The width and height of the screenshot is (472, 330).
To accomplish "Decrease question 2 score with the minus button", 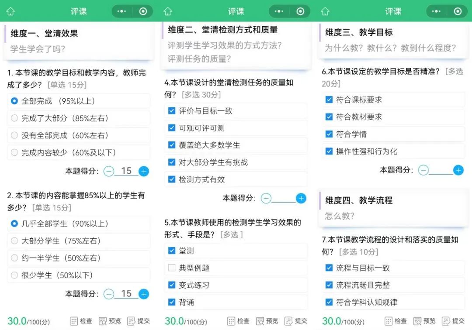I will (x=109, y=294).
